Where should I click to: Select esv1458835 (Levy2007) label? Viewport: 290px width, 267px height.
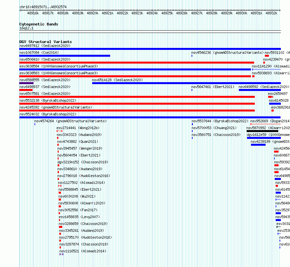79,217
